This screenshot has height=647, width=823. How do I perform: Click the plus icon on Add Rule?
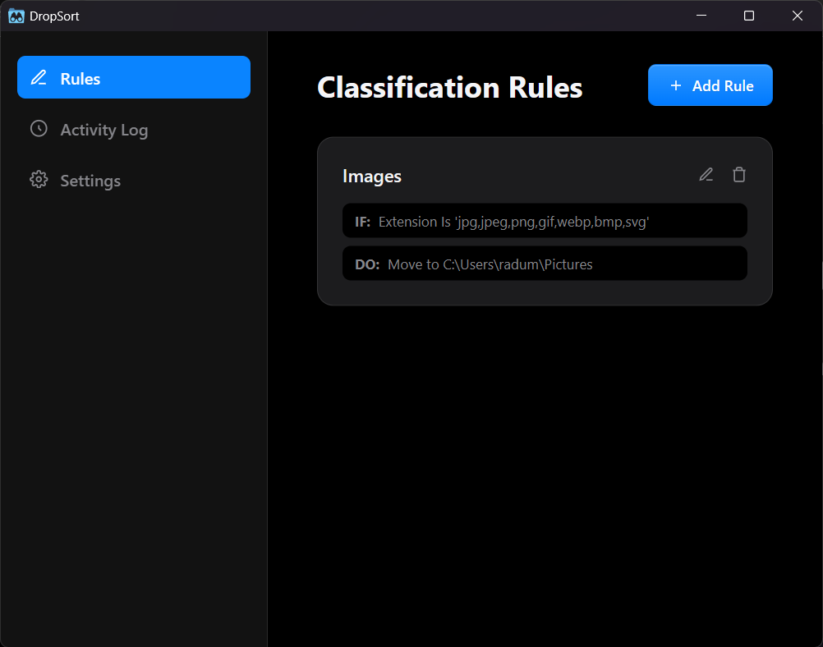tap(676, 85)
